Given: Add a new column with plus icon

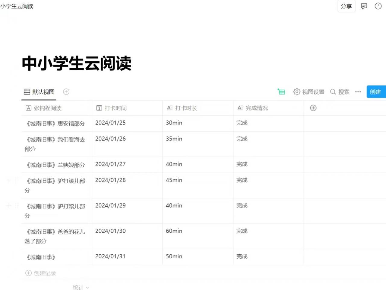Looking at the screenshot, I should click(313, 108).
